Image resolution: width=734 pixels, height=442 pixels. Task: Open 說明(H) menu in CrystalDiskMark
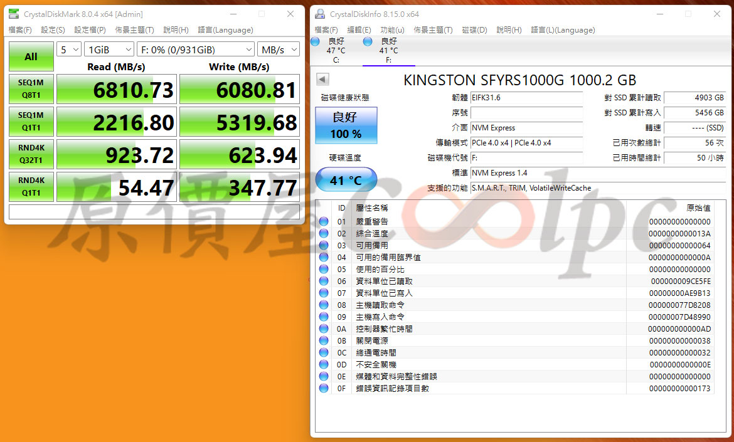click(x=176, y=30)
